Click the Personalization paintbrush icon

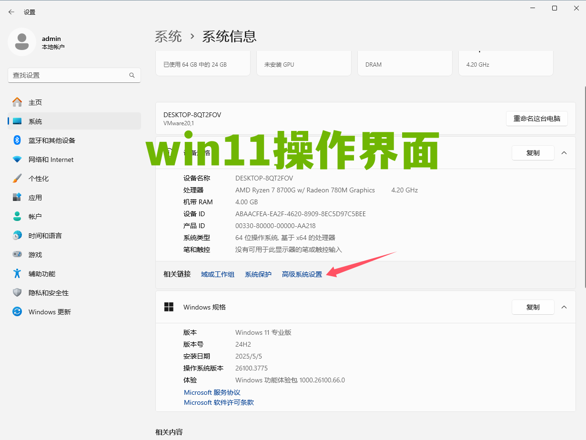(x=17, y=179)
